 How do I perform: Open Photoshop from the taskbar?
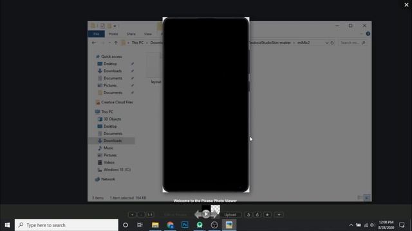coord(185,225)
